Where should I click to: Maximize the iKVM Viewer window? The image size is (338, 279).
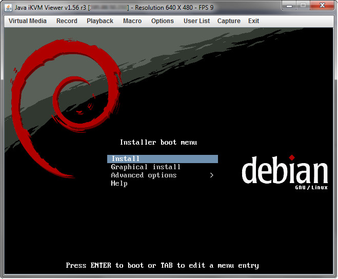pyautogui.click(x=303, y=6)
